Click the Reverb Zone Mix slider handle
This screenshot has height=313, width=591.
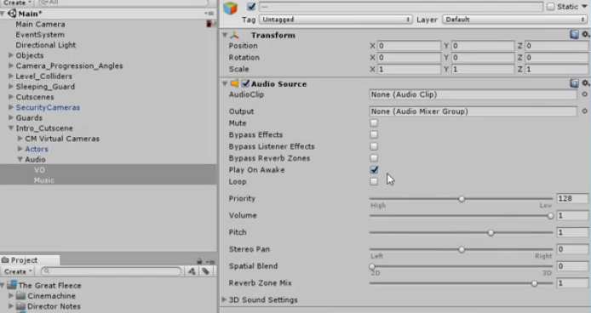(x=534, y=283)
